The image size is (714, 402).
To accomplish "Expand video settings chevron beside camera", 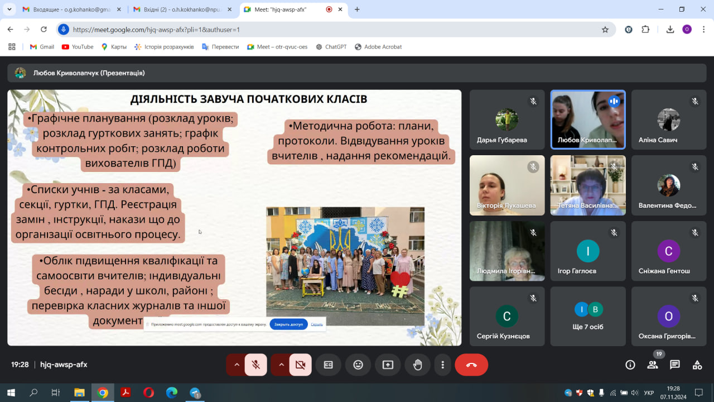I will pos(281,365).
